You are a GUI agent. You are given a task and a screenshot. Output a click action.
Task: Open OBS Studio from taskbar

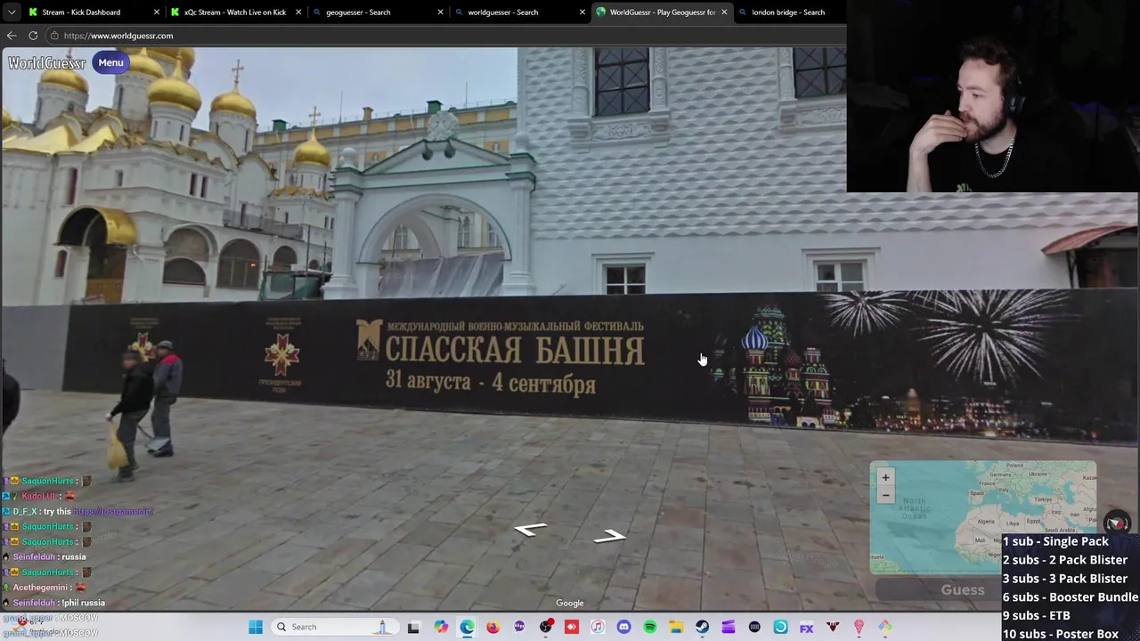(545, 628)
